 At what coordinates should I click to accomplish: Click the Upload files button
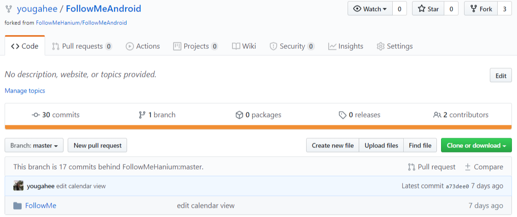click(381, 146)
